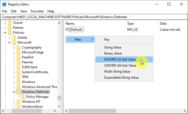Click the Adobe folder icon

[14, 38]
